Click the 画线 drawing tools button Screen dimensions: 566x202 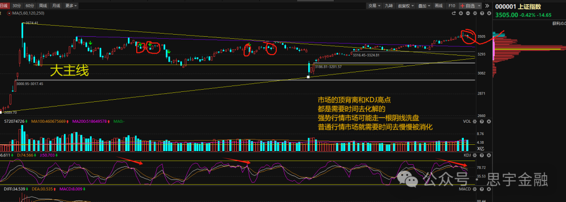[439, 6]
